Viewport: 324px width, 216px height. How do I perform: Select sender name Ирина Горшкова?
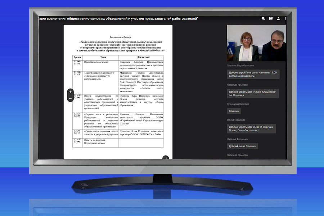pos(236,120)
